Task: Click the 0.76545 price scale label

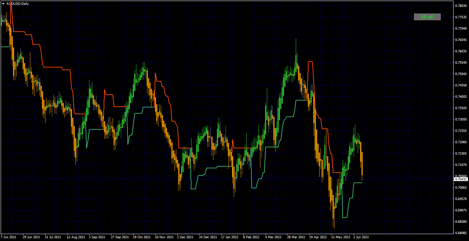Action: pos(460,40)
